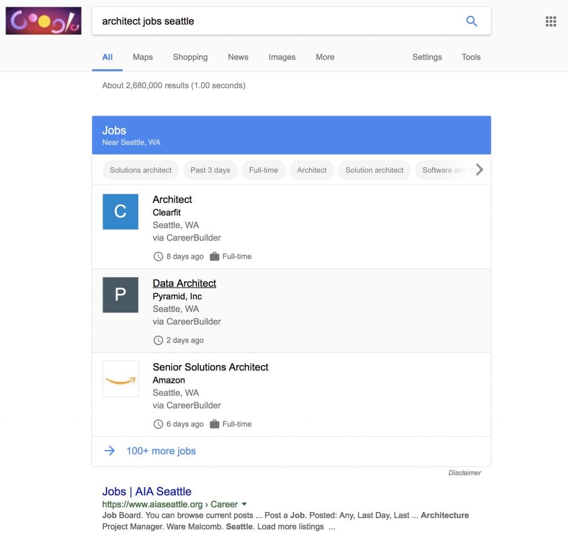Click 'via CareerBuilder' under Clearfit
Viewport: 568px width, 542px height.
[186, 238]
